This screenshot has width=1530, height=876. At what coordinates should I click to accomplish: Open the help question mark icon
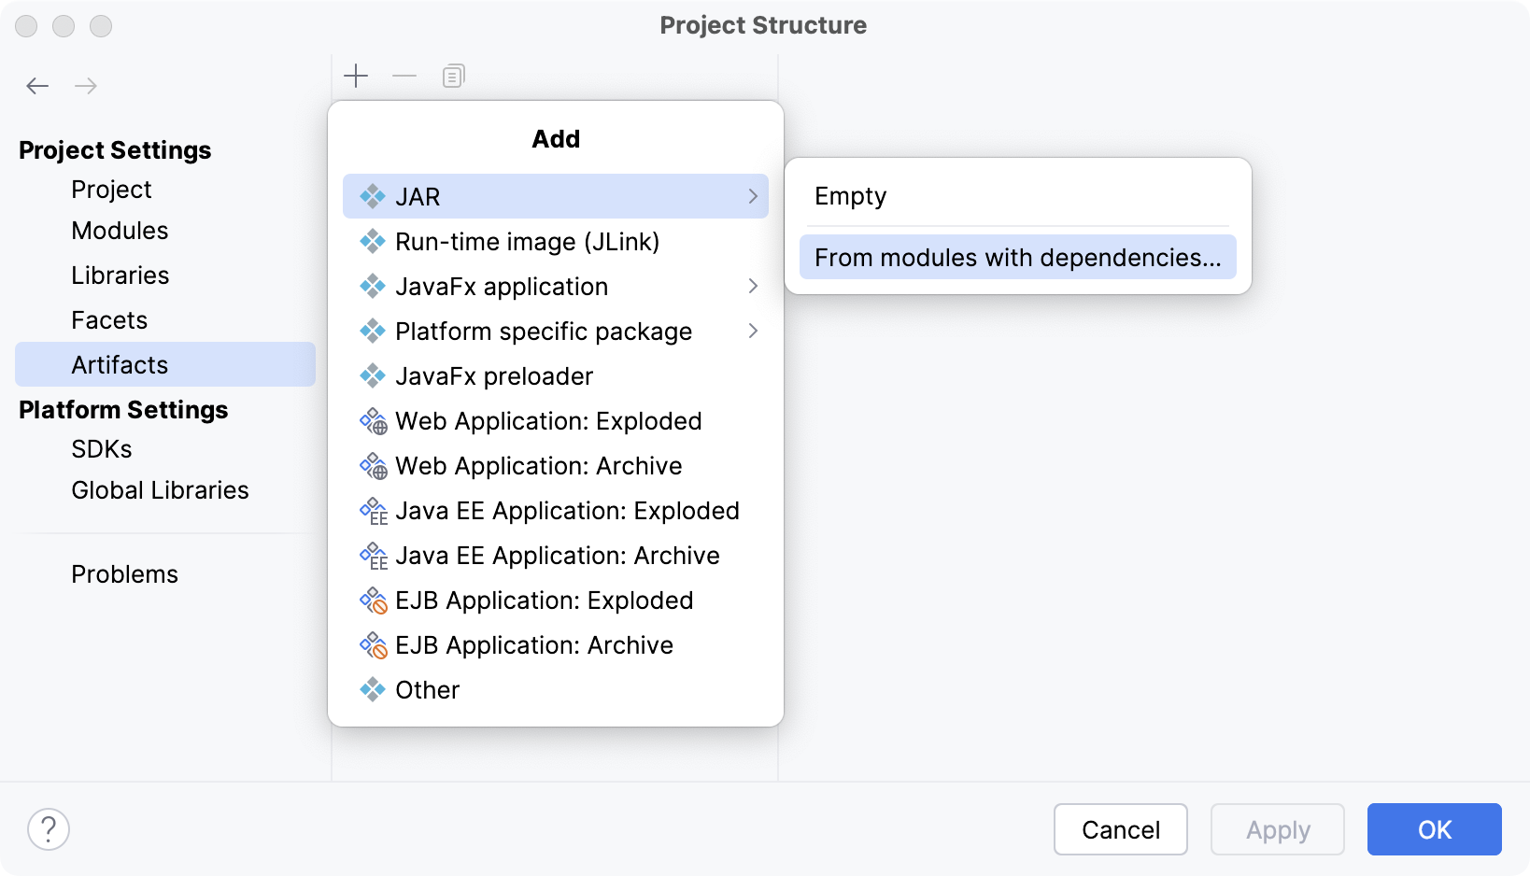[49, 828]
